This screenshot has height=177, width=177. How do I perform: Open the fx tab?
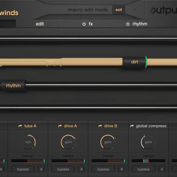pos(88,24)
